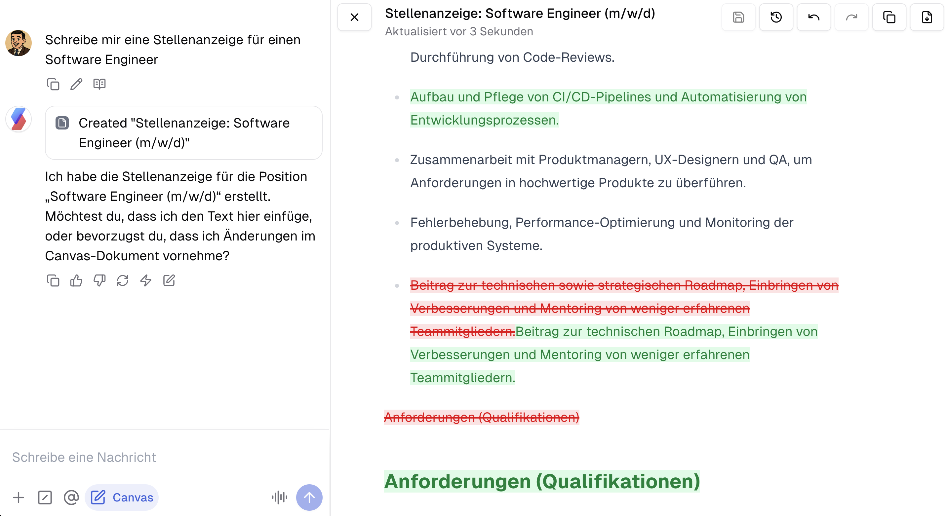This screenshot has width=948, height=516.
Task: Open the canvas version history
Action: pos(776,17)
